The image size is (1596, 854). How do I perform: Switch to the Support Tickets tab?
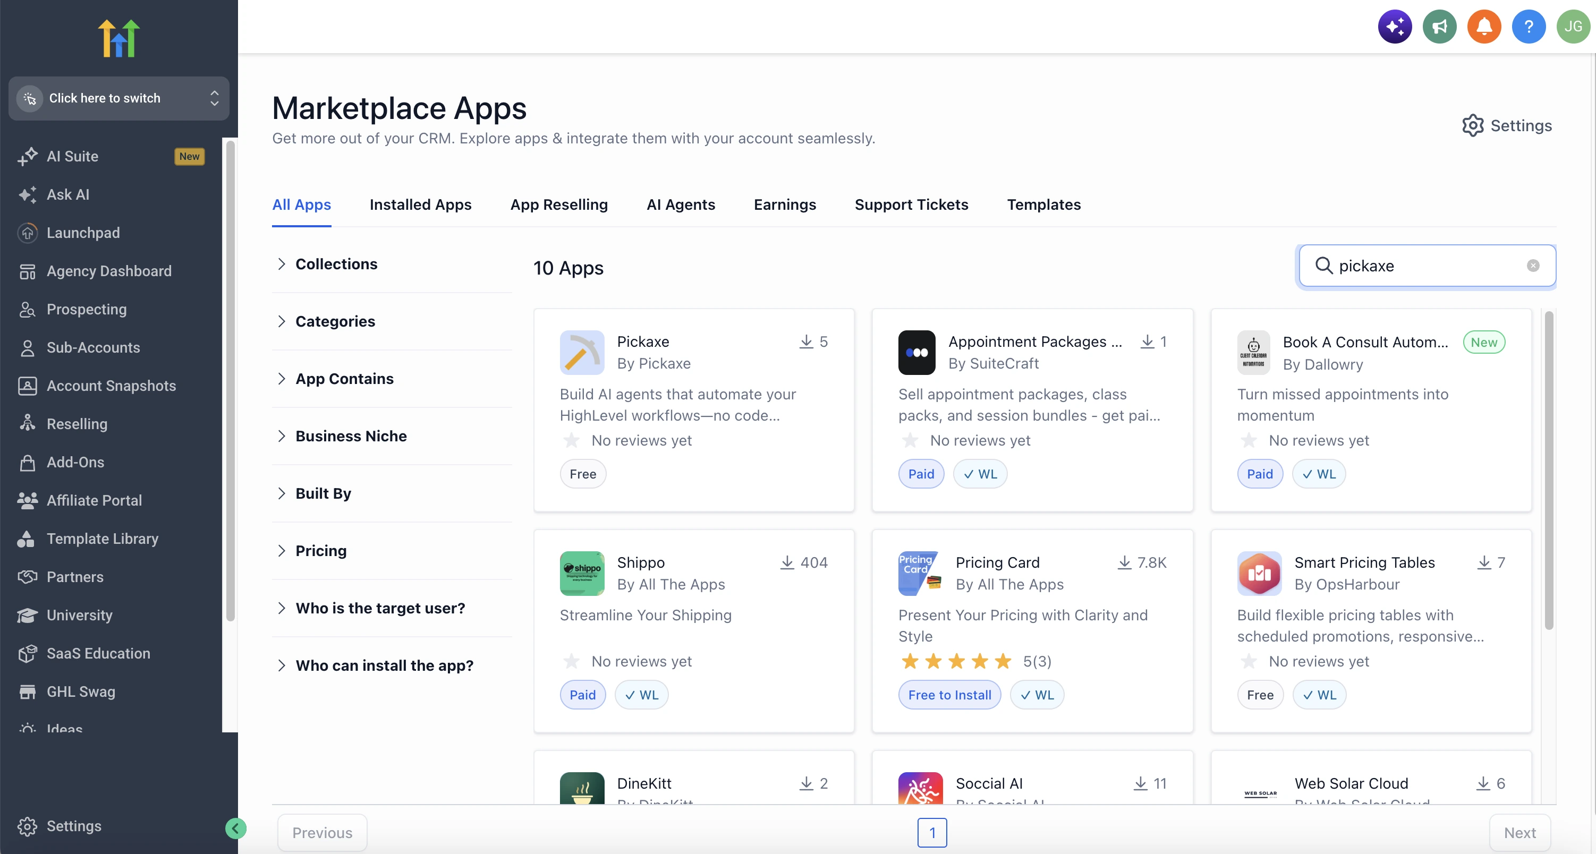point(911,204)
